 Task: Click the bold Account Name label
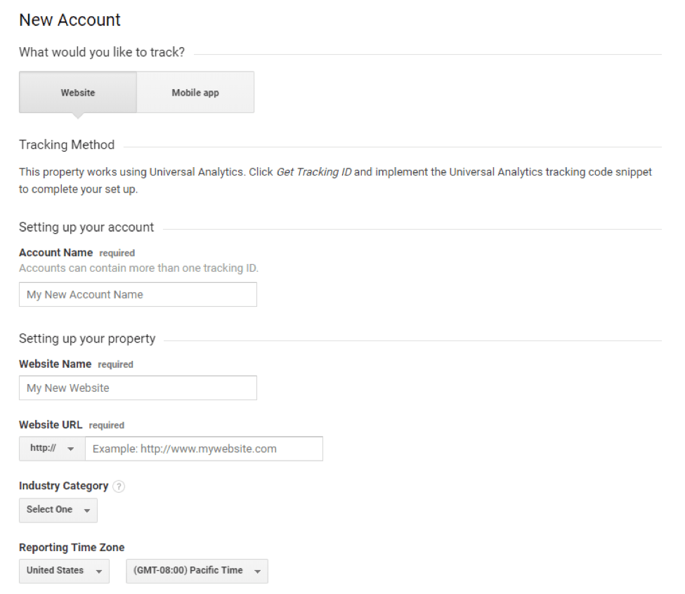(56, 253)
